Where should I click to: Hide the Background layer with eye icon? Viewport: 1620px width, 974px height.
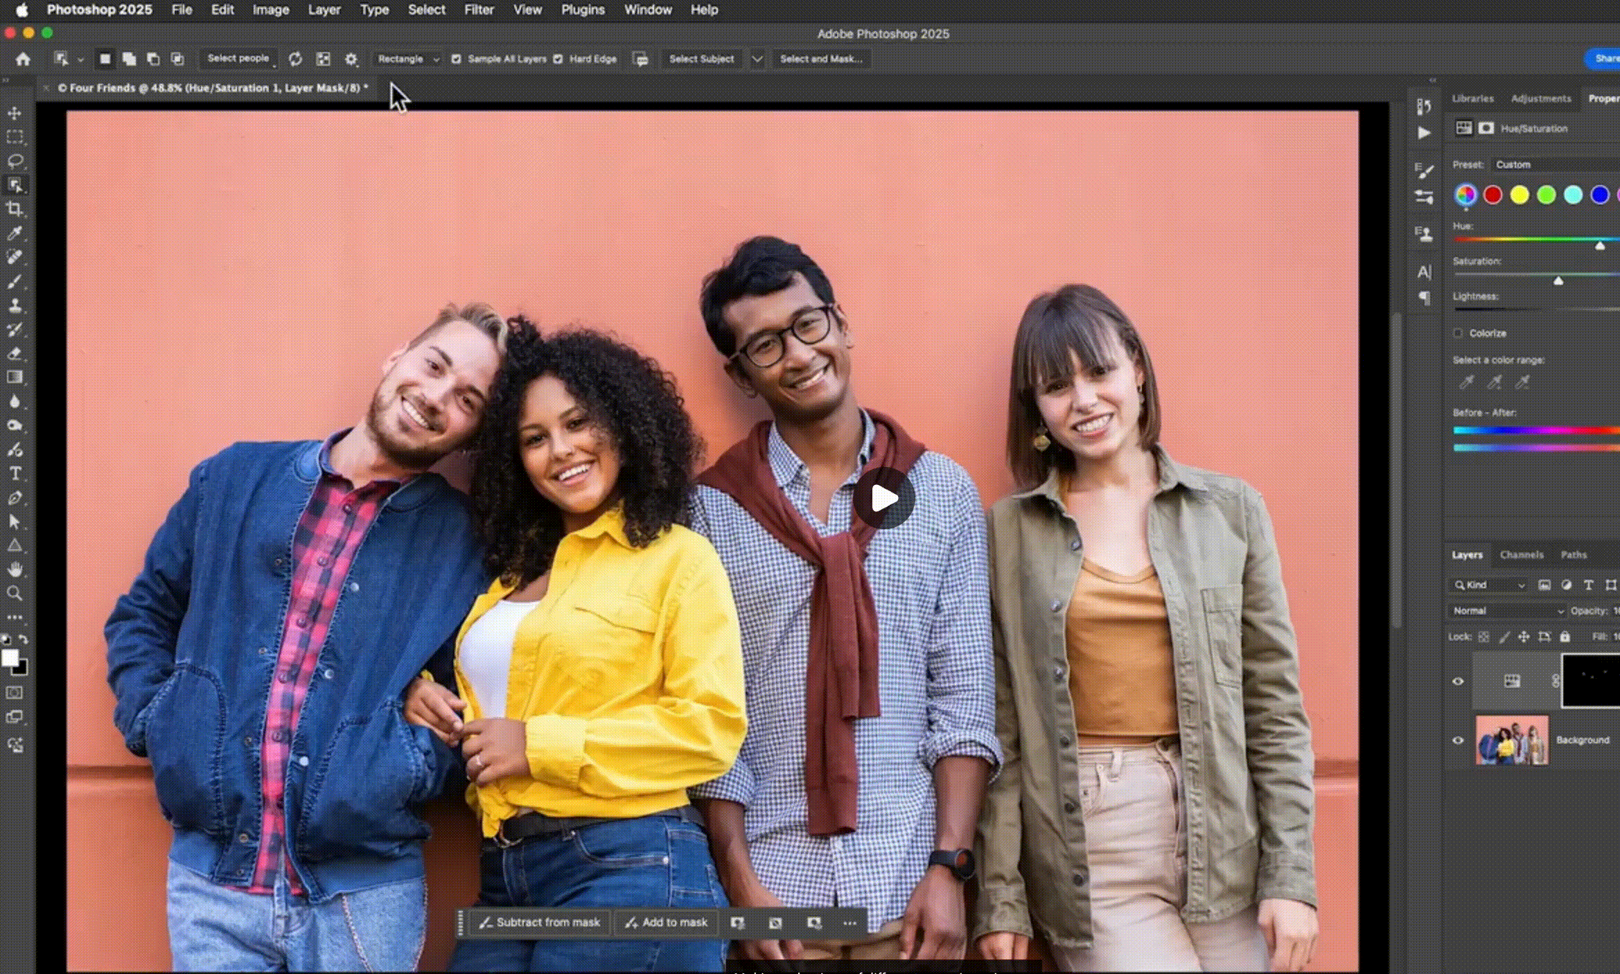1458,740
